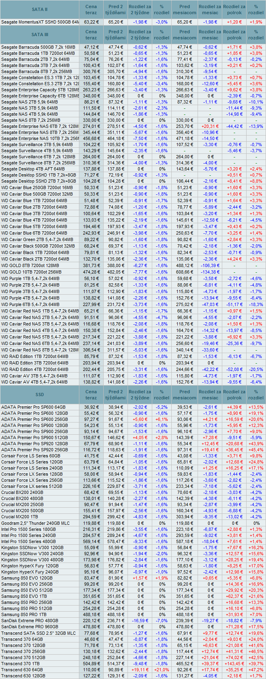
Task: Click the SATA III section header
Action: [40, 34]
